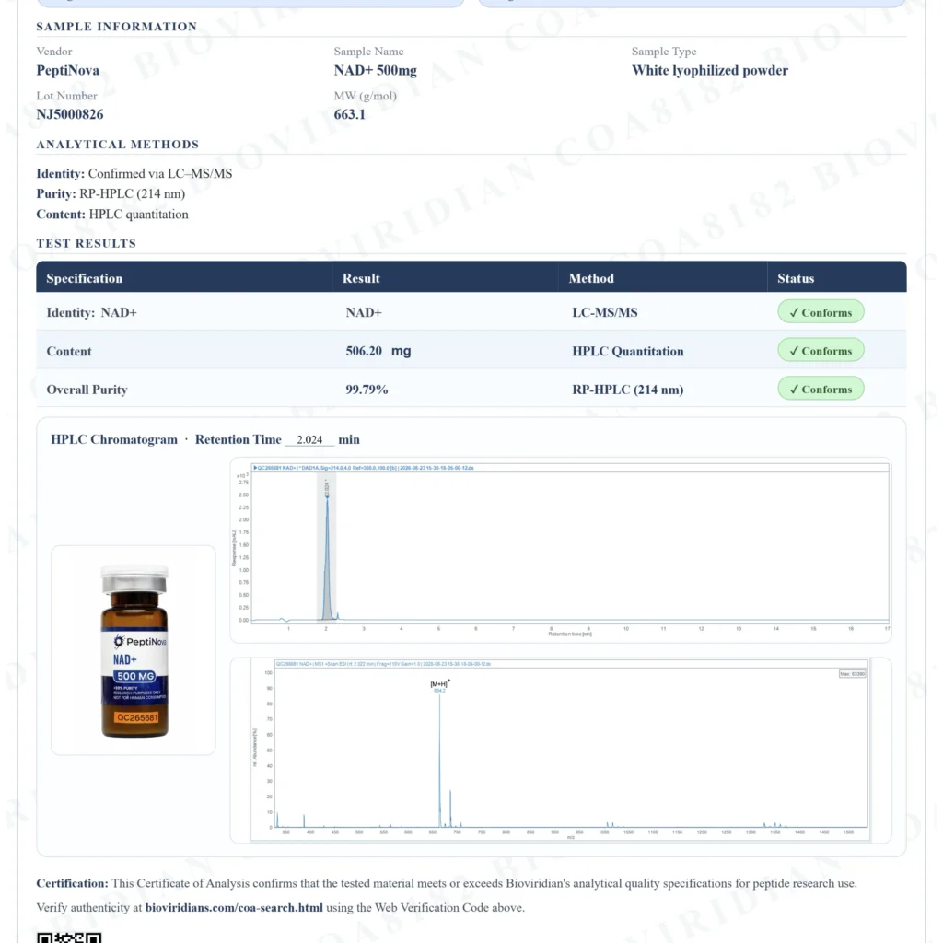
Task: Select the sample name NAD+ 500mg
Action: point(376,70)
